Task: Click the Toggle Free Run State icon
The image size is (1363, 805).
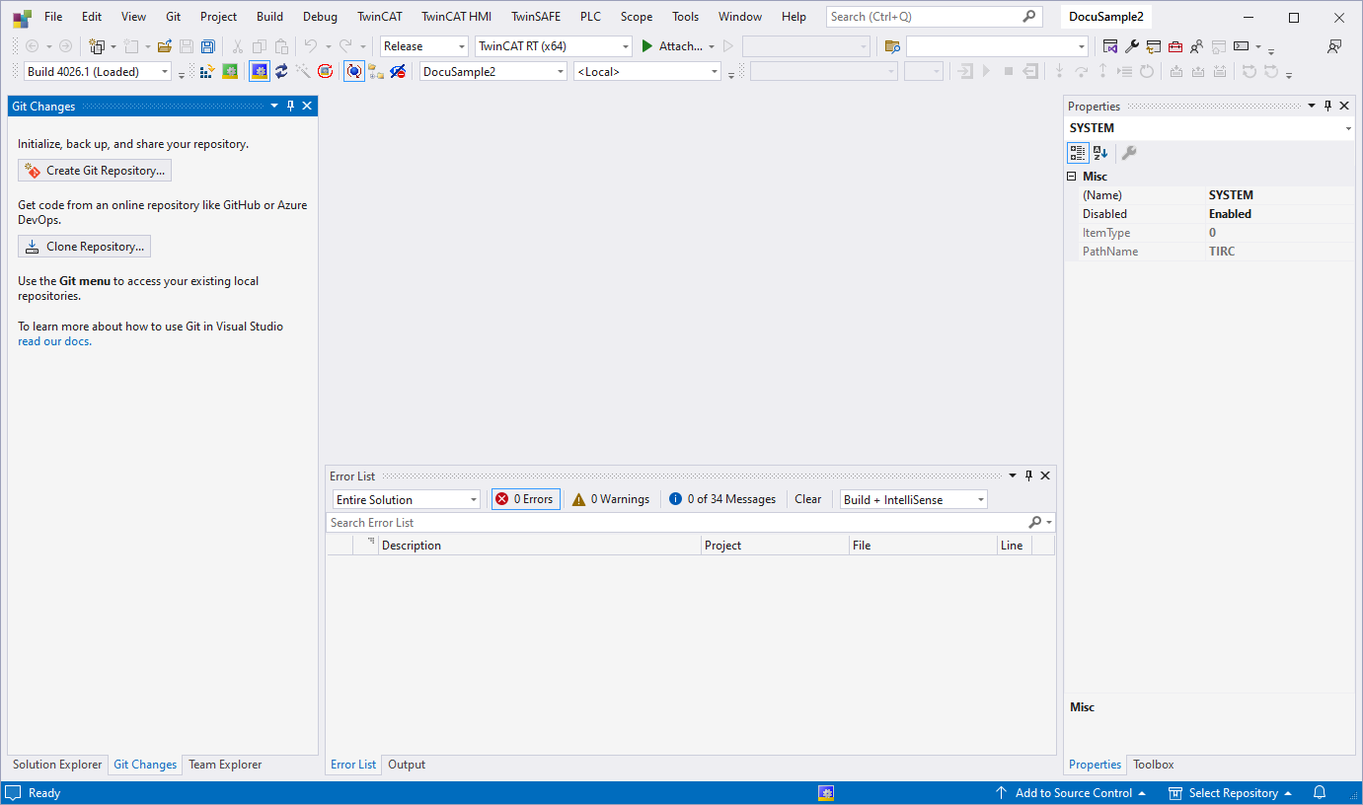Action: coord(325,71)
